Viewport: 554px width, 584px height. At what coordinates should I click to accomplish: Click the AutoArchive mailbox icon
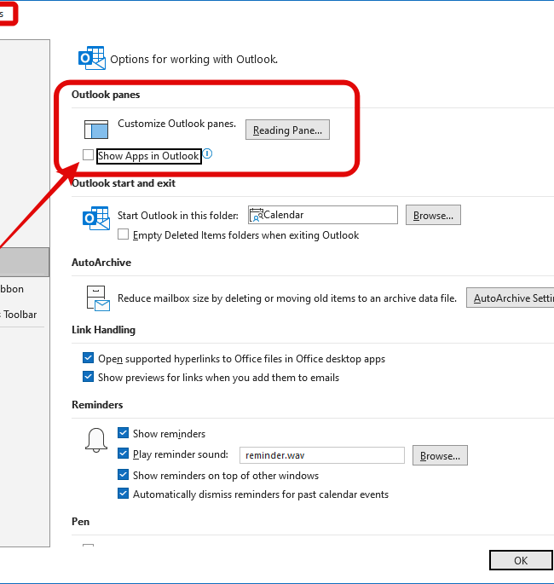pyautogui.click(x=98, y=298)
